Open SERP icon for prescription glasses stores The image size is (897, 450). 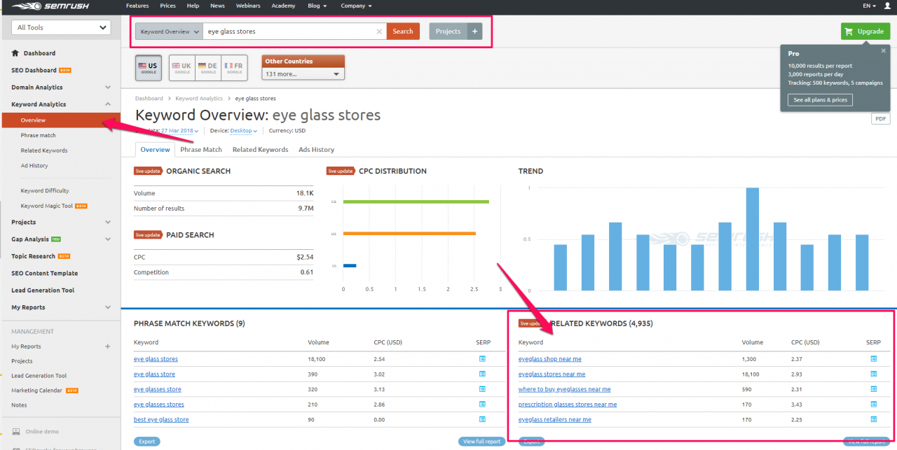pos(874,404)
